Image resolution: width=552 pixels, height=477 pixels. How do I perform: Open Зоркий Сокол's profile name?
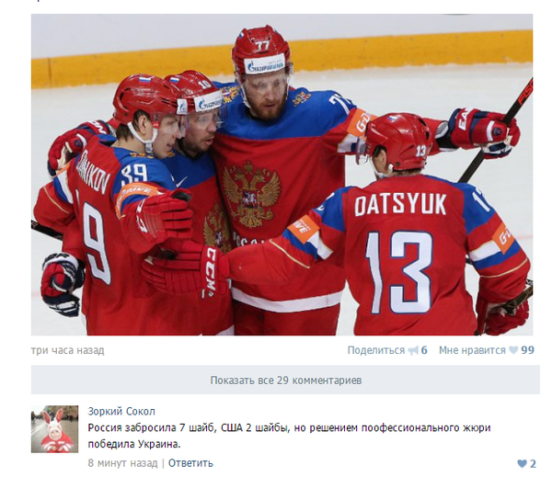(x=121, y=411)
